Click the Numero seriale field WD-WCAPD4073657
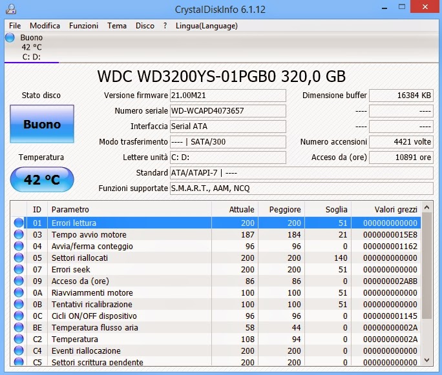442x375 pixels. [x=227, y=111]
